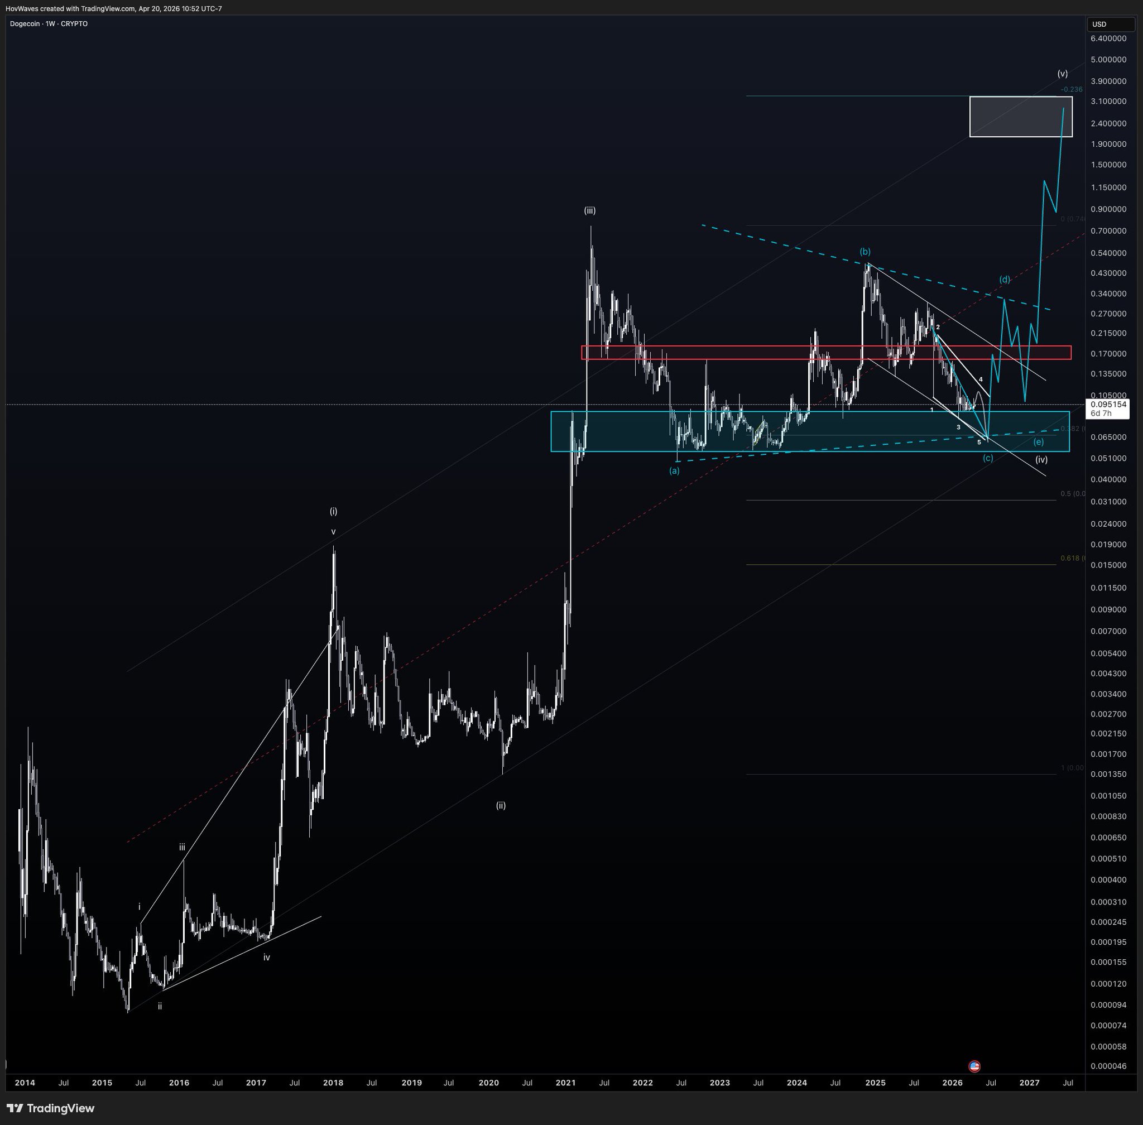The height and width of the screenshot is (1125, 1143).
Task: Select the white target rectangle near (v)
Action: tap(1021, 117)
